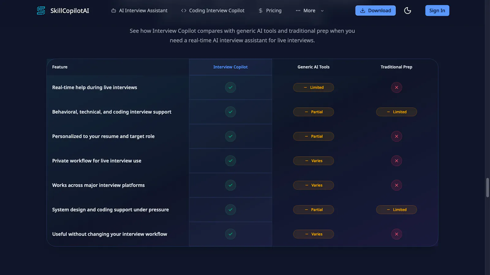Click Traditional Prep X icon for Private workflow
This screenshot has width=490, height=275.
(x=397, y=161)
